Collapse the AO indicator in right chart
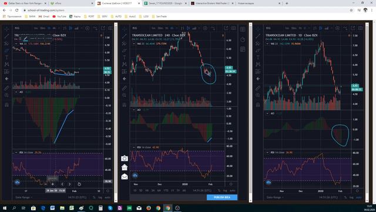This screenshot has width=376, height=212. 267,113
